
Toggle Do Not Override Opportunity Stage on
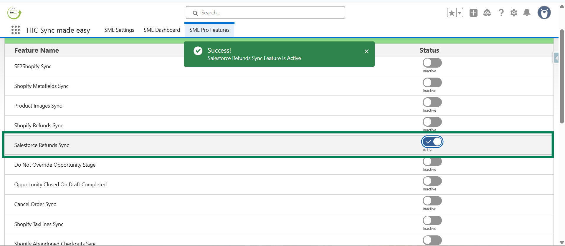(x=432, y=161)
